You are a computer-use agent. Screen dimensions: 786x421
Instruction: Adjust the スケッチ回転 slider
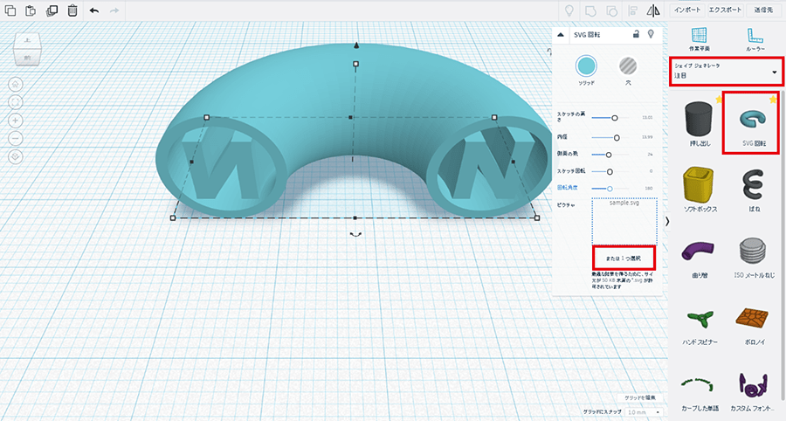pyautogui.click(x=610, y=171)
